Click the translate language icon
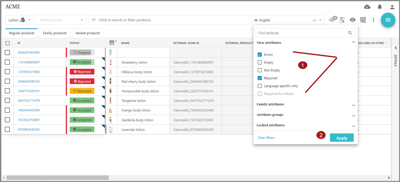400x182 pixels. [x=342, y=20]
